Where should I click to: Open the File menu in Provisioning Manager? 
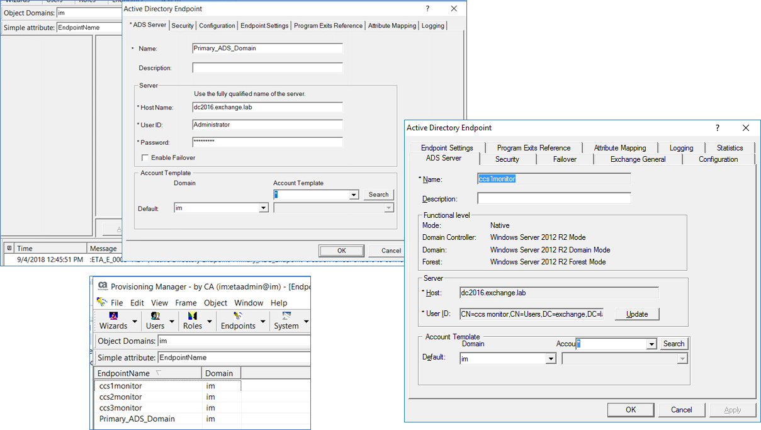tap(117, 303)
